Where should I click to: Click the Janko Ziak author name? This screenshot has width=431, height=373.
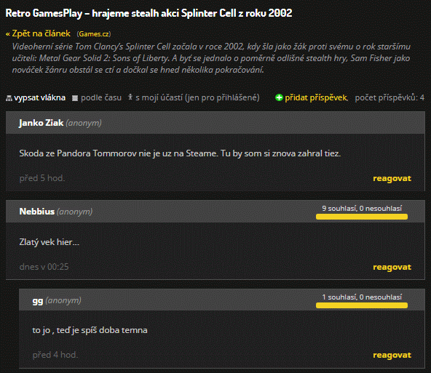point(41,123)
